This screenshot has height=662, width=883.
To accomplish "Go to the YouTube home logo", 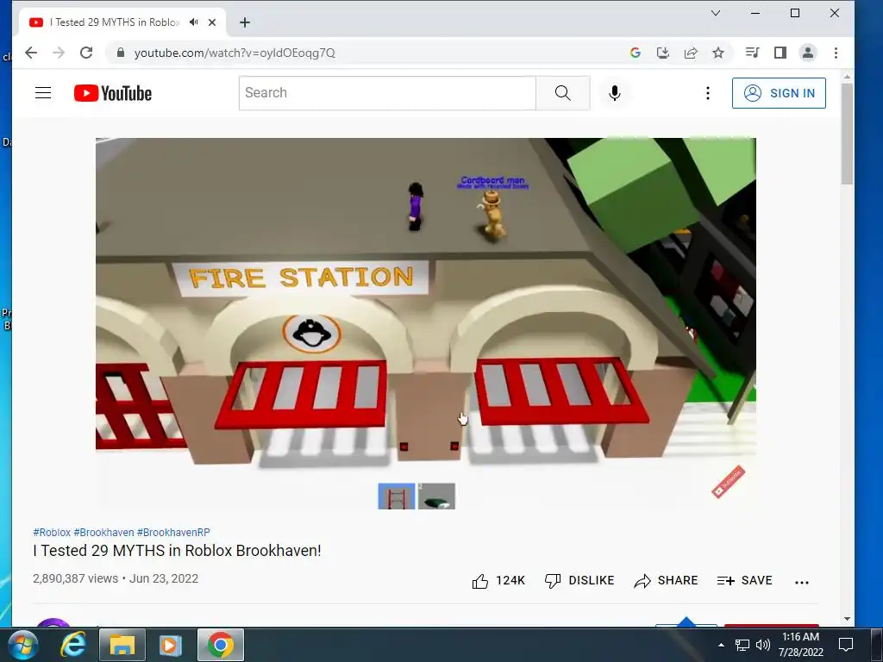I will 113,93.
